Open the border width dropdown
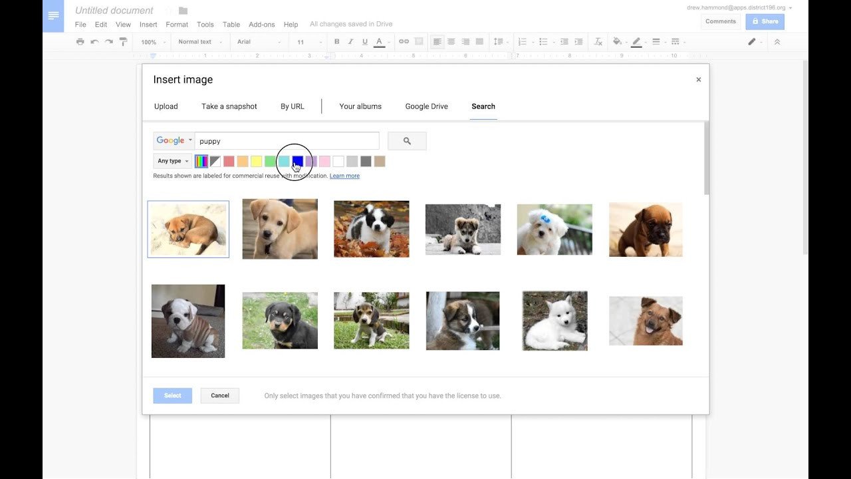The image size is (851, 479). tap(658, 42)
